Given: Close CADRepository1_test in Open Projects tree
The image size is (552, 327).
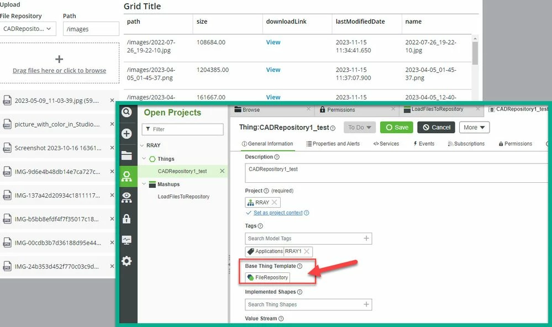Looking at the screenshot, I should (222, 171).
